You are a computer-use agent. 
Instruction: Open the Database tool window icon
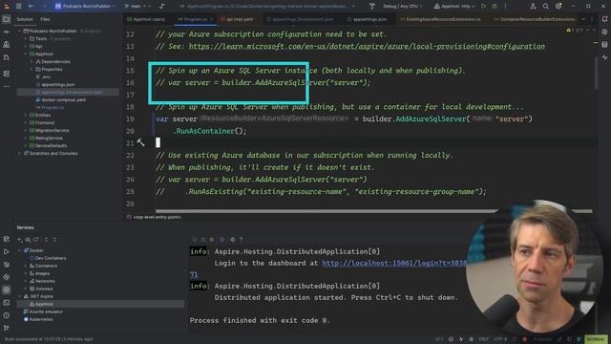604,45
